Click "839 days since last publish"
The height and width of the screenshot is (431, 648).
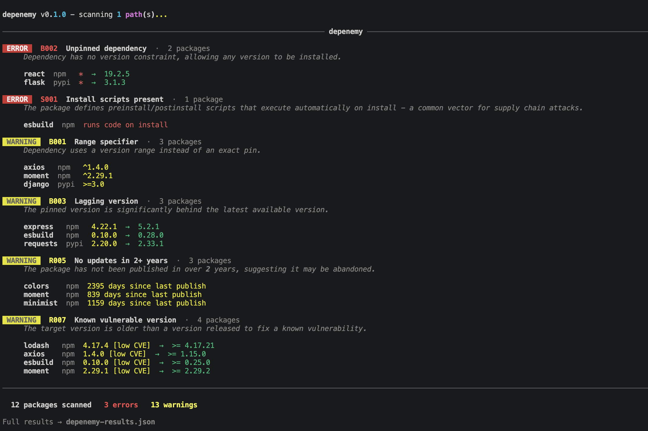144,295
